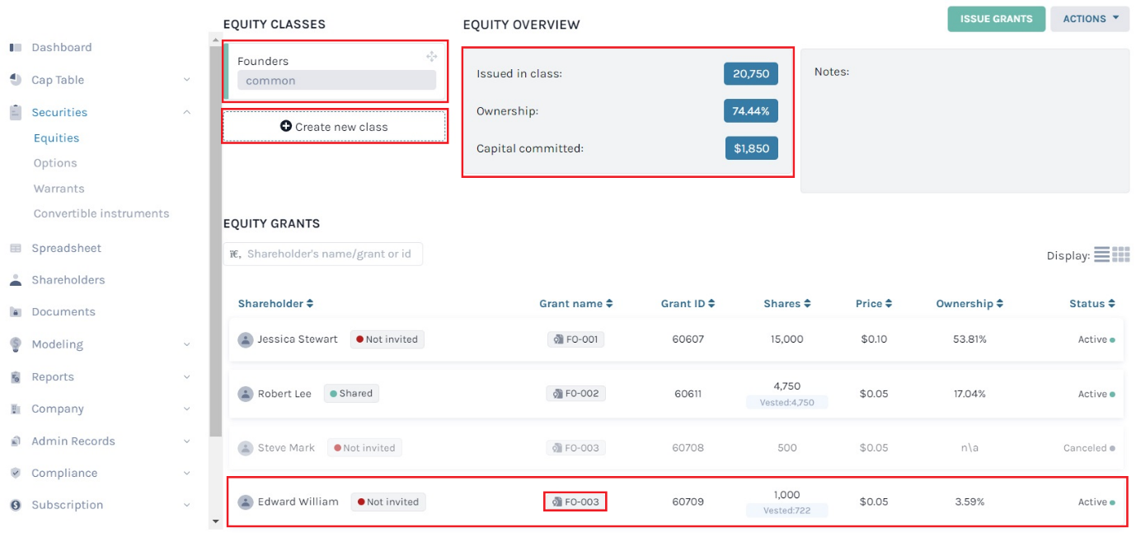Click the Capital committed value $1,850

point(752,148)
